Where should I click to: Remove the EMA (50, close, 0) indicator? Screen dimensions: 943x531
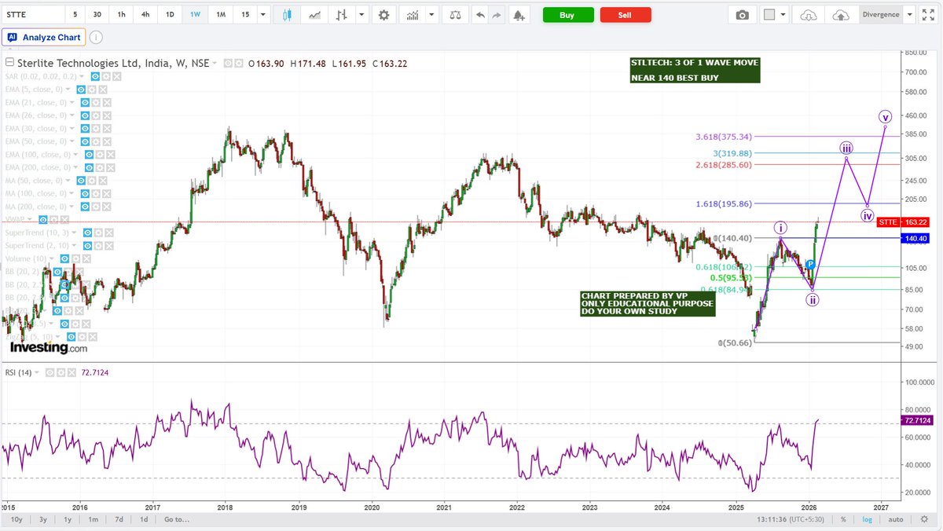pos(106,141)
